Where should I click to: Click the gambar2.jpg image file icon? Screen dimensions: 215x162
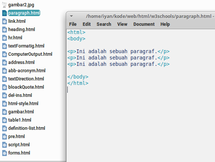tap(5, 5)
